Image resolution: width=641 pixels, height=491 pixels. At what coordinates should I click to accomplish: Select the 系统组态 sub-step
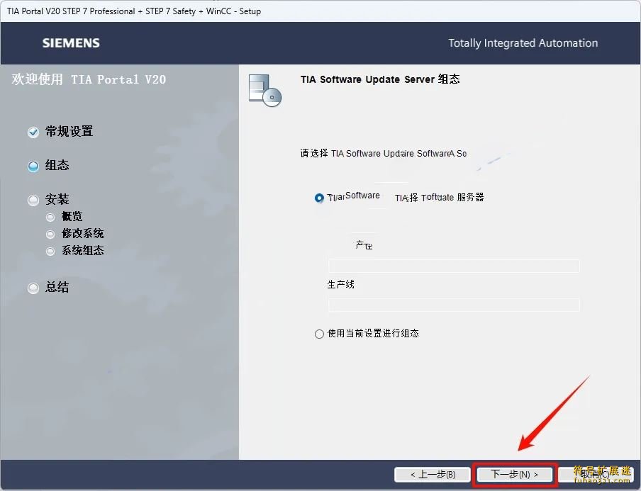pos(82,250)
